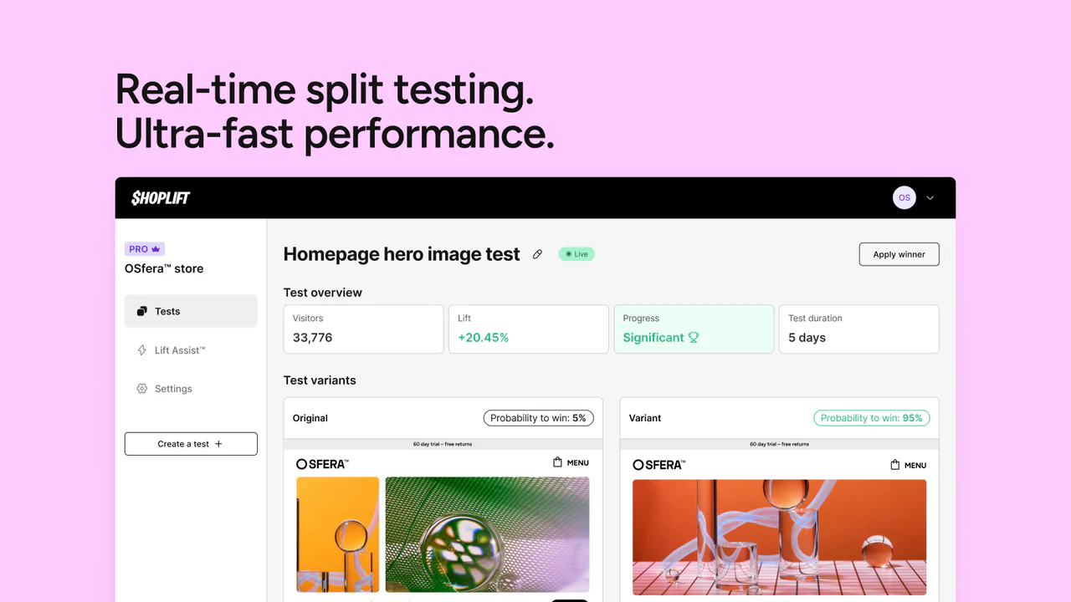Open Settings from the sidebar menu
The height and width of the screenshot is (602, 1071).
pos(173,388)
